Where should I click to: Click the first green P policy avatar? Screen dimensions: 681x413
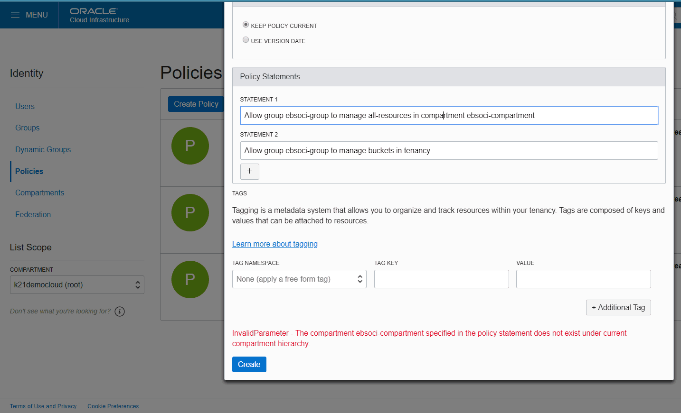point(190,146)
